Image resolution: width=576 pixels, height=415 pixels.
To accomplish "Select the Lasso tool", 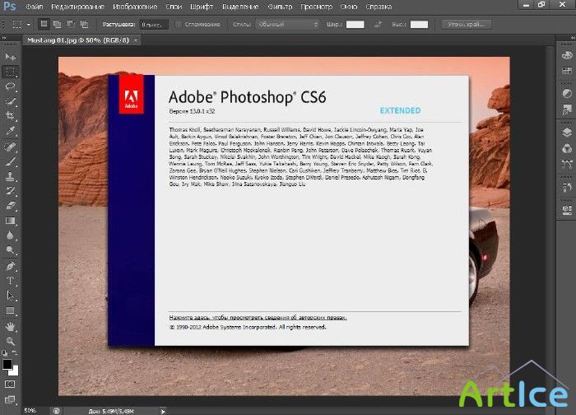I will point(10,86).
